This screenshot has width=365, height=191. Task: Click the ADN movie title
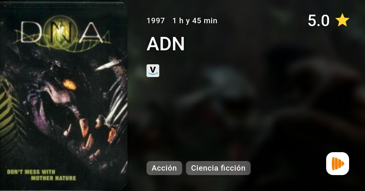coord(166,44)
